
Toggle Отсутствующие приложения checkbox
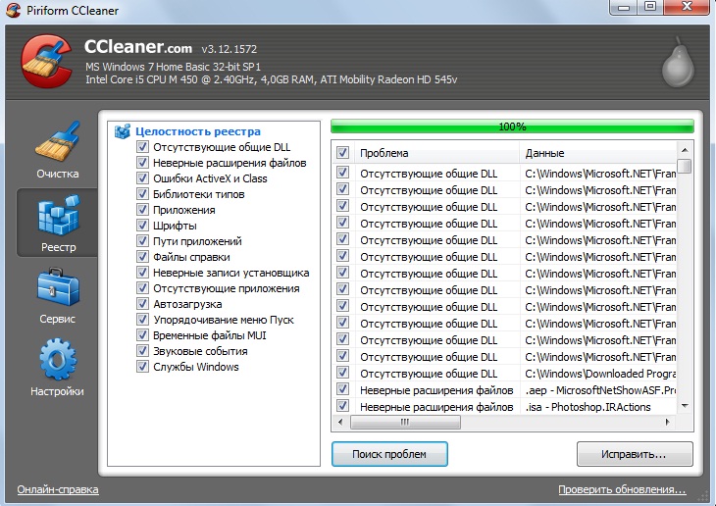click(x=142, y=288)
